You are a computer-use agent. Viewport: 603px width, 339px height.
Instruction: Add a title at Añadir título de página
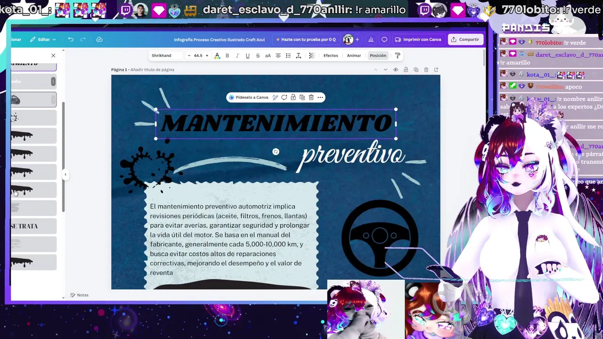152,70
